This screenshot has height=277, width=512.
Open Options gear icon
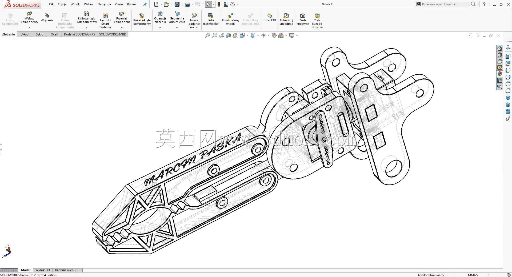(233, 4)
